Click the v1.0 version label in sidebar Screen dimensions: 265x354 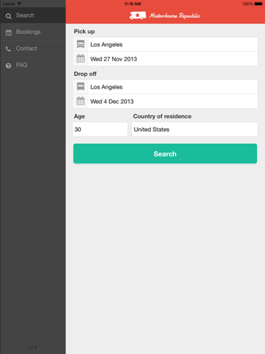pyautogui.click(x=33, y=347)
